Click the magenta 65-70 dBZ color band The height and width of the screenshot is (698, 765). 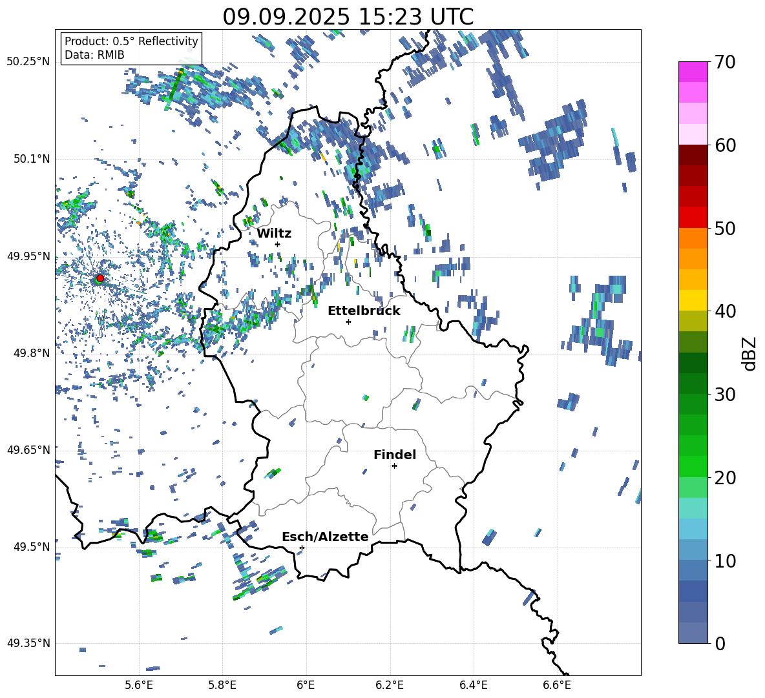coord(693,72)
